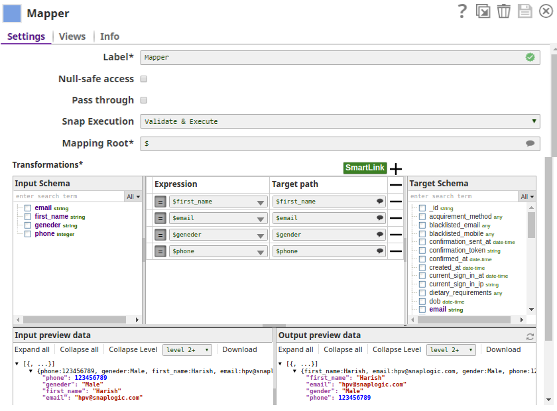557x411 pixels.
Task: Add a new transformation row with plus
Action: [x=396, y=169]
